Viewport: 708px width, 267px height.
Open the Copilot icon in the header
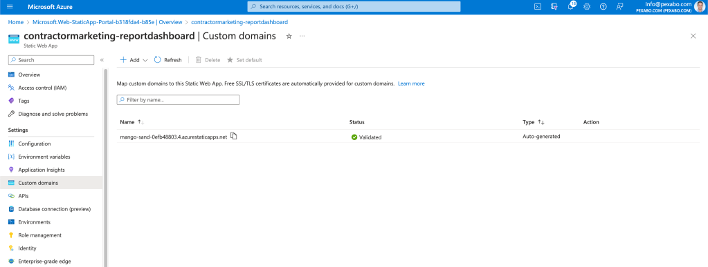point(554,7)
